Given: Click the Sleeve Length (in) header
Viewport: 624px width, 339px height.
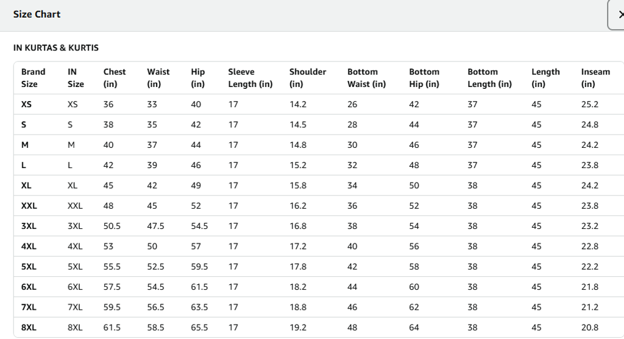Looking at the screenshot, I should [x=250, y=78].
